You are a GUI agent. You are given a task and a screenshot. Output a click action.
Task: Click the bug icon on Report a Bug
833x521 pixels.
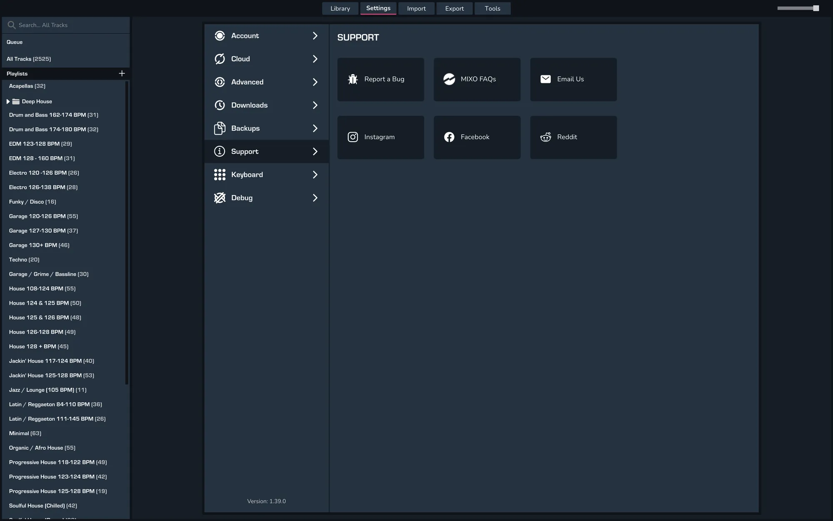(x=353, y=79)
